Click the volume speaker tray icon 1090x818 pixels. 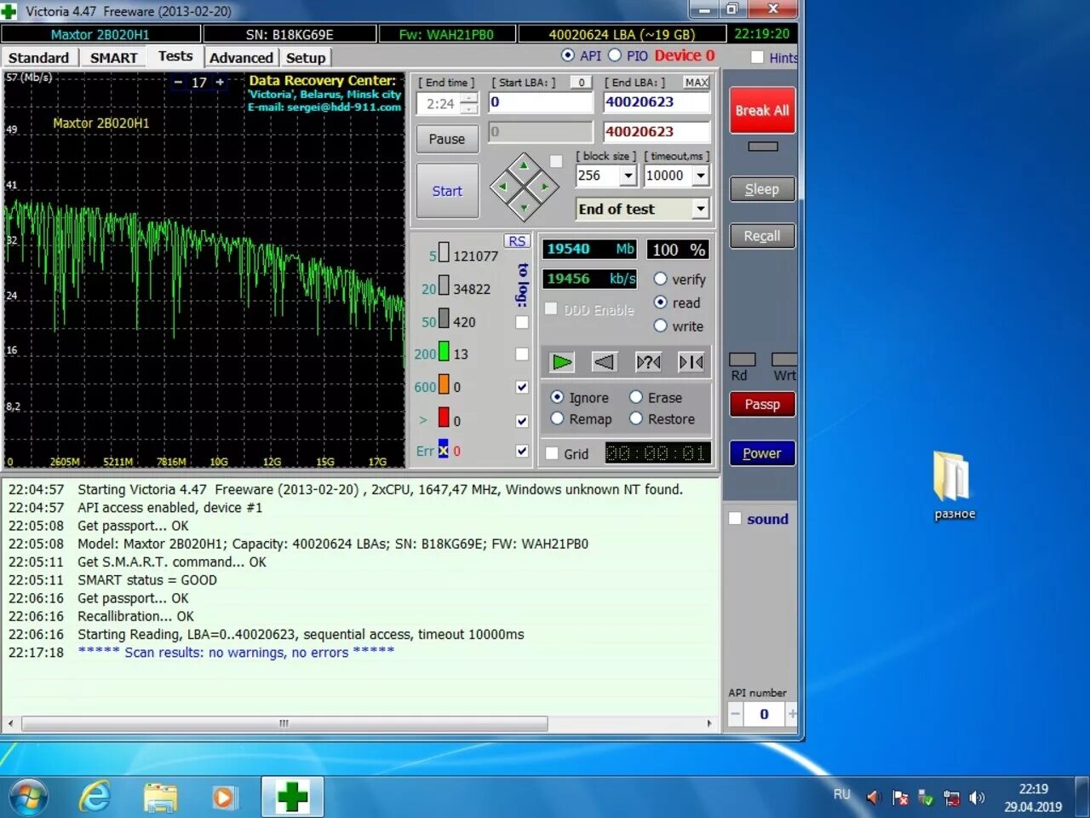click(x=977, y=798)
